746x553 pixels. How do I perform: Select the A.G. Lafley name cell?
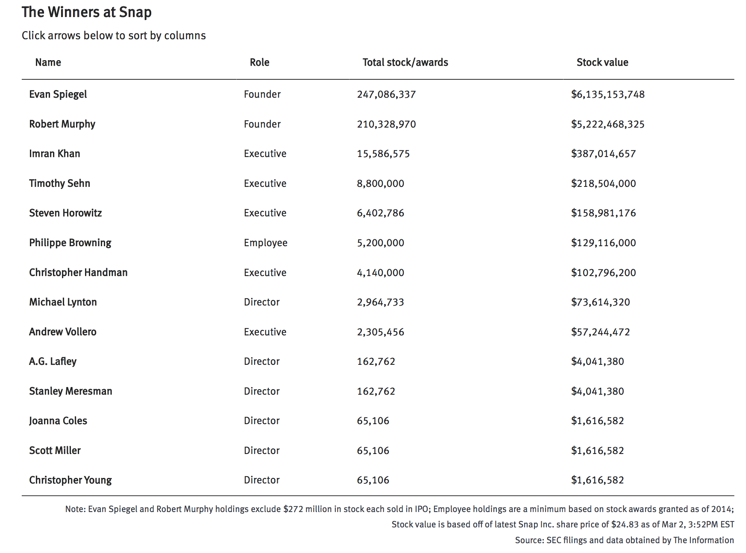tap(53, 361)
